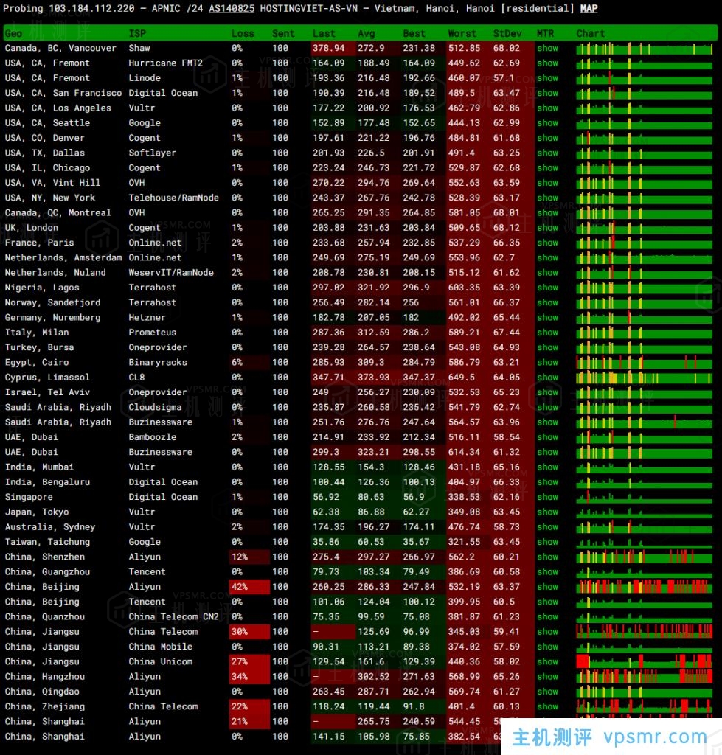Image resolution: width=722 pixels, height=755 pixels.
Task: Click the latency chart for Canada, Vancouver
Action: pos(645,48)
